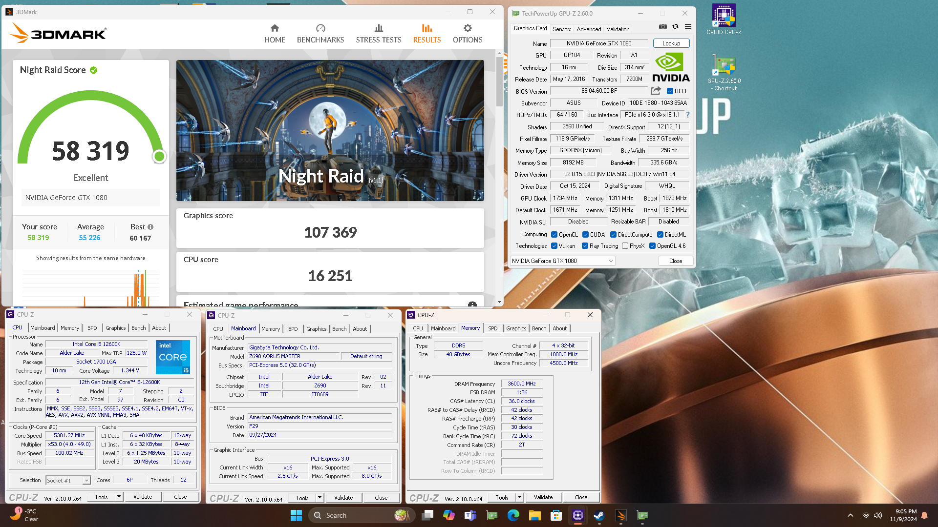Open CPUID CPU-Z desktop shortcut
Image resolution: width=938 pixels, height=527 pixels.
coord(724,20)
